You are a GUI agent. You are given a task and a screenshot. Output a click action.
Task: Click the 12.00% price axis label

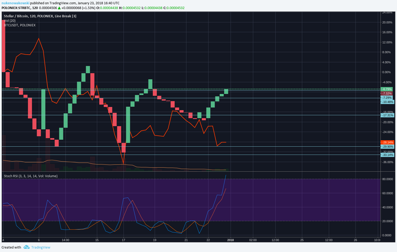click(x=387, y=42)
